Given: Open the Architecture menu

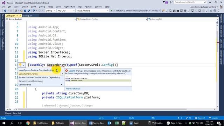Looking at the screenshot, I should (69, 7).
